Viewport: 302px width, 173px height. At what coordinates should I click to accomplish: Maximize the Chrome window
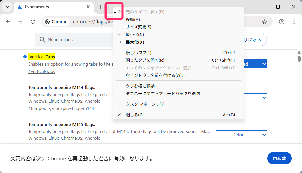pos(278,7)
